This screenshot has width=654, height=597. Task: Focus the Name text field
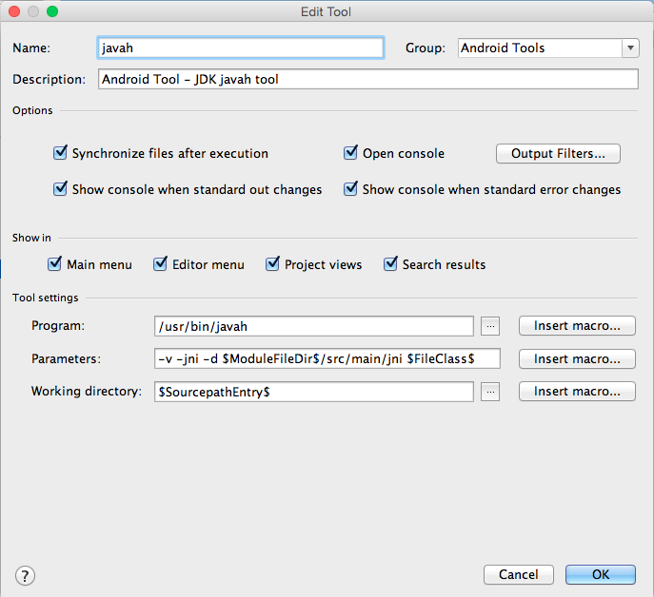240,48
